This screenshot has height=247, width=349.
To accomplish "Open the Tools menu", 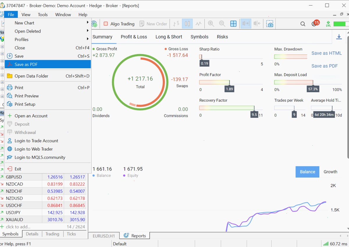I will click(43, 15).
